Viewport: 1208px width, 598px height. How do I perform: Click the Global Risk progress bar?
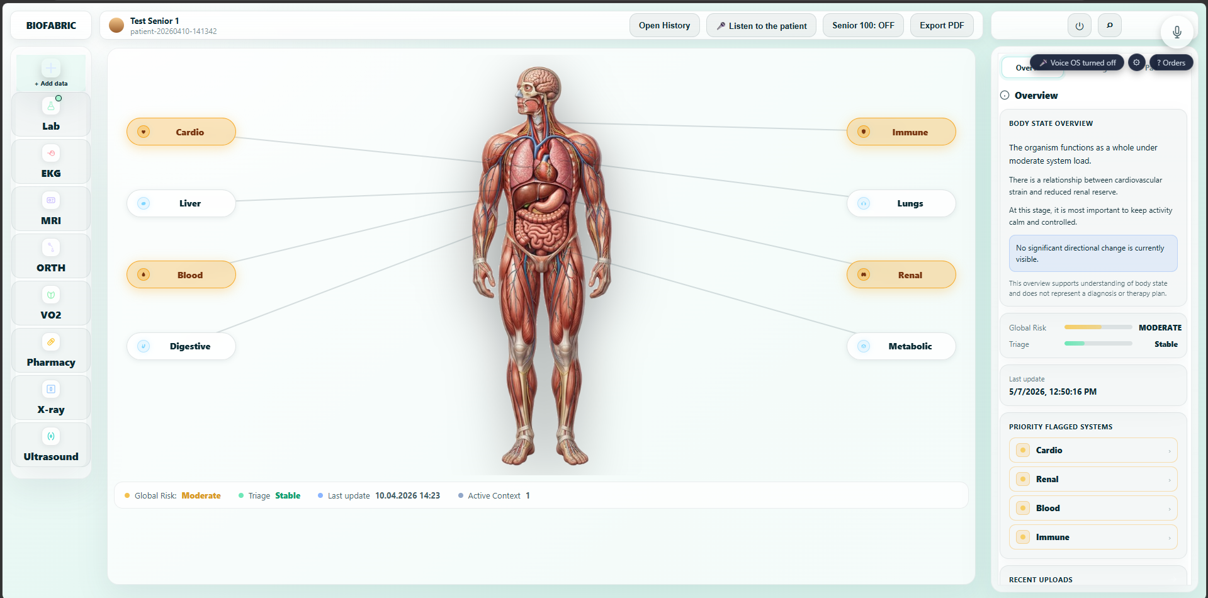coord(1098,327)
